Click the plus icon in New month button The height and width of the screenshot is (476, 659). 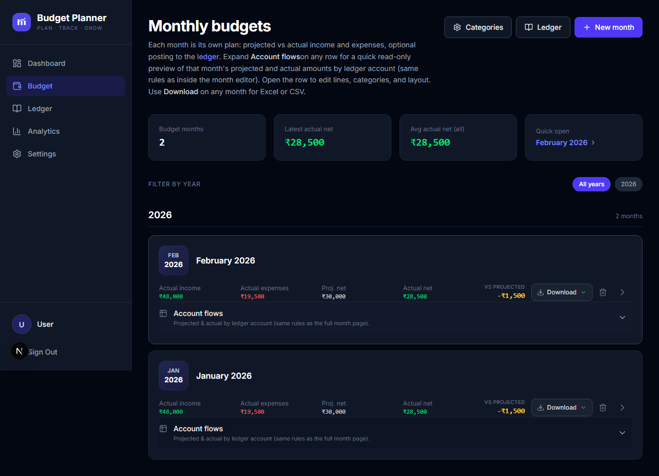pos(587,27)
